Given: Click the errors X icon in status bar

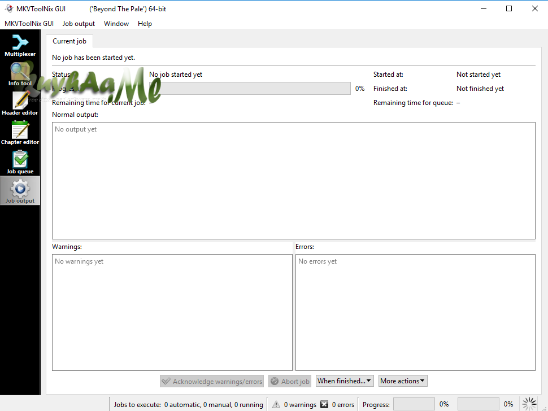Looking at the screenshot, I should coord(324,404).
